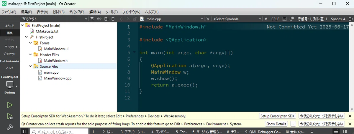Close the crash reports info bar
The height and width of the screenshot is (134, 354).
tap(350, 124)
